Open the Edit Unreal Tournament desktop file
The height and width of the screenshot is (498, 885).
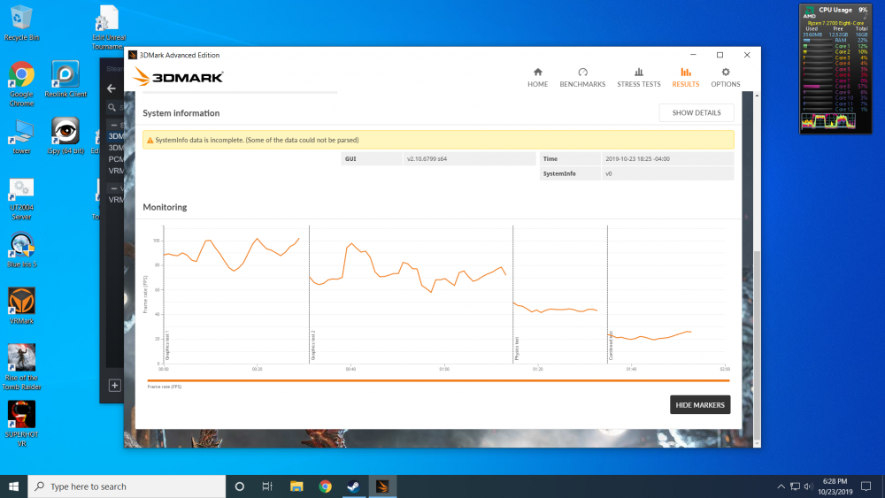click(x=108, y=27)
